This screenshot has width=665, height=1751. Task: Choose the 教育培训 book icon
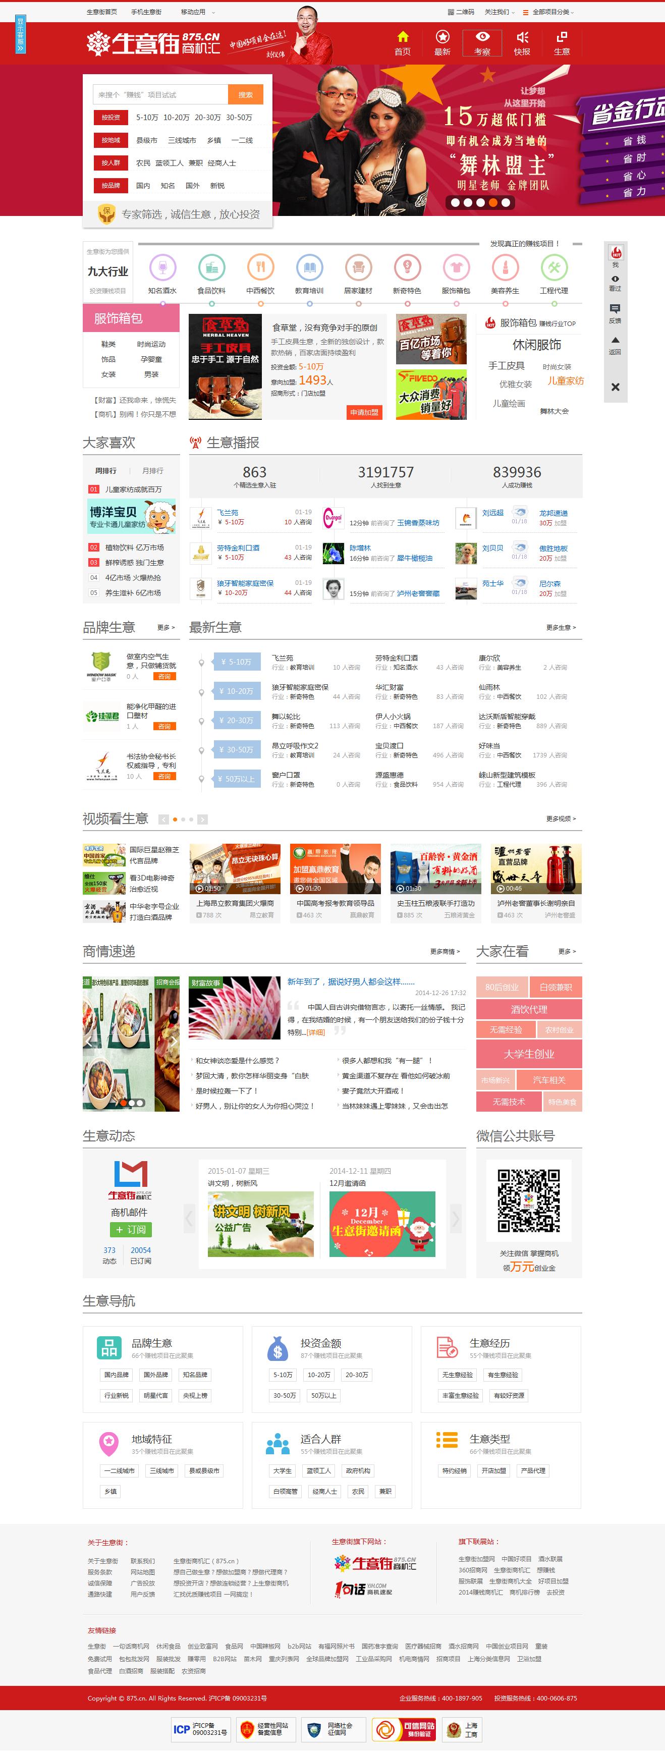click(309, 267)
